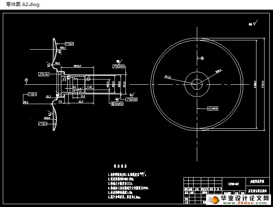Click the datum A circle symbol on the centerline
This screenshot has width=273, height=207.
coord(26,80)
